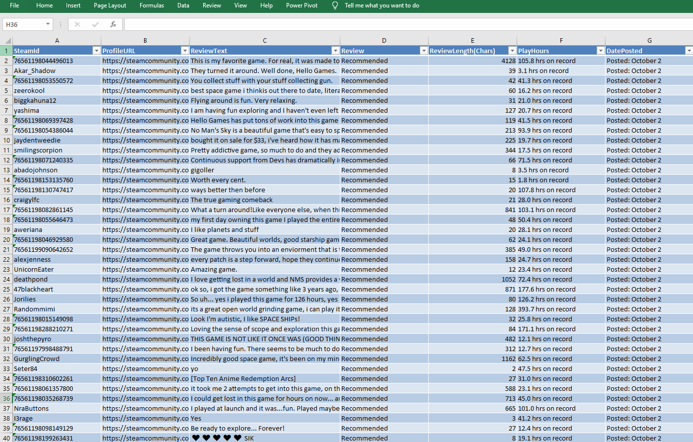Viewport: 693px width, 442px height.
Task: Click the '47blackheart' cell
Action: point(57,289)
